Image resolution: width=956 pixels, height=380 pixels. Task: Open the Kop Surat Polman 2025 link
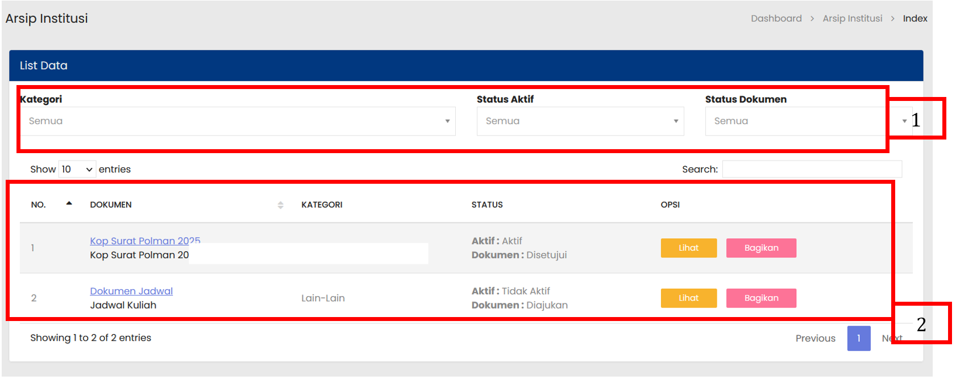pyautogui.click(x=144, y=241)
